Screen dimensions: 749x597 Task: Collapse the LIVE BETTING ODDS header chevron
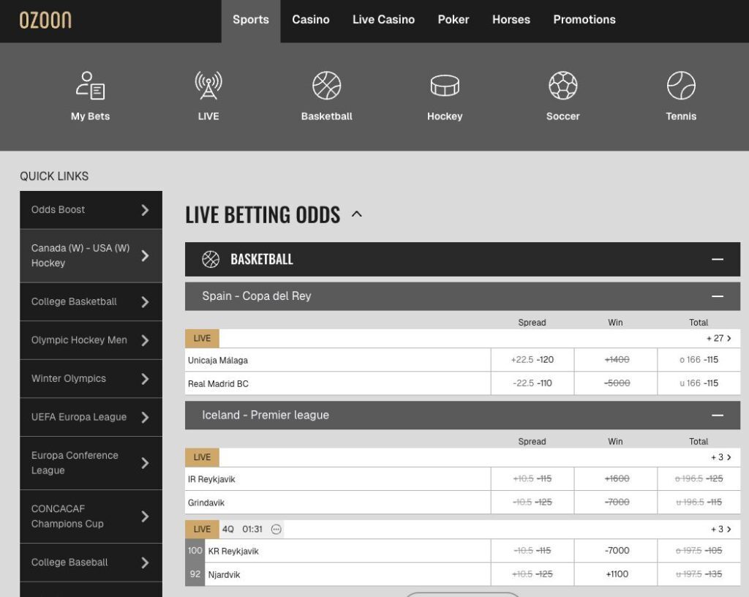[357, 214]
